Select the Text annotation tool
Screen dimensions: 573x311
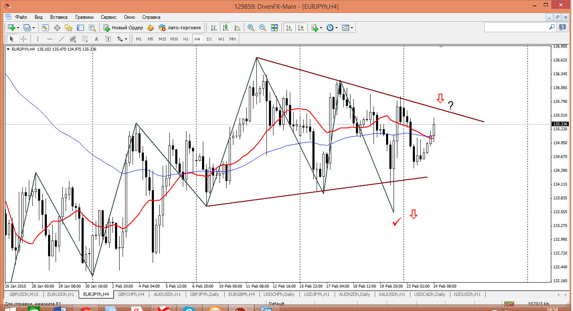coord(96,39)
